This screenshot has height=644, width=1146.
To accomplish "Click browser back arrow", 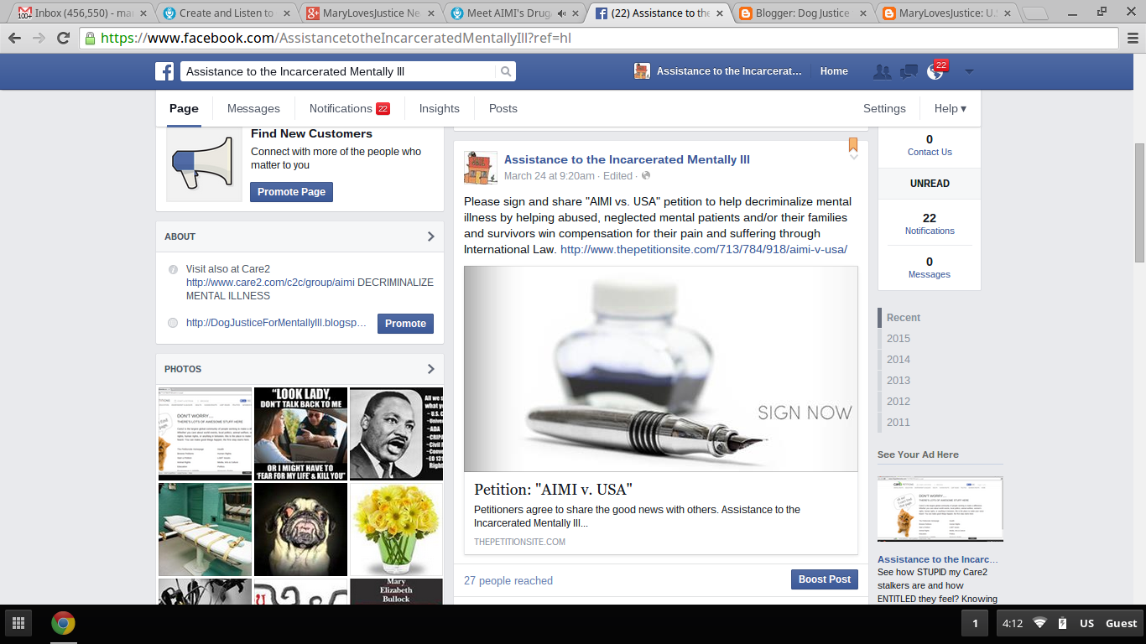I will point(15,39).
